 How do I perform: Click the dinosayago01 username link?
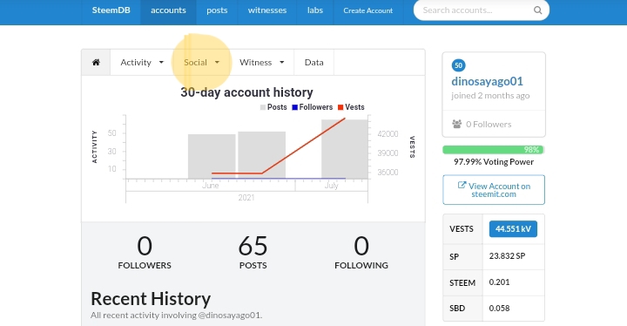(x=487, y=81)
